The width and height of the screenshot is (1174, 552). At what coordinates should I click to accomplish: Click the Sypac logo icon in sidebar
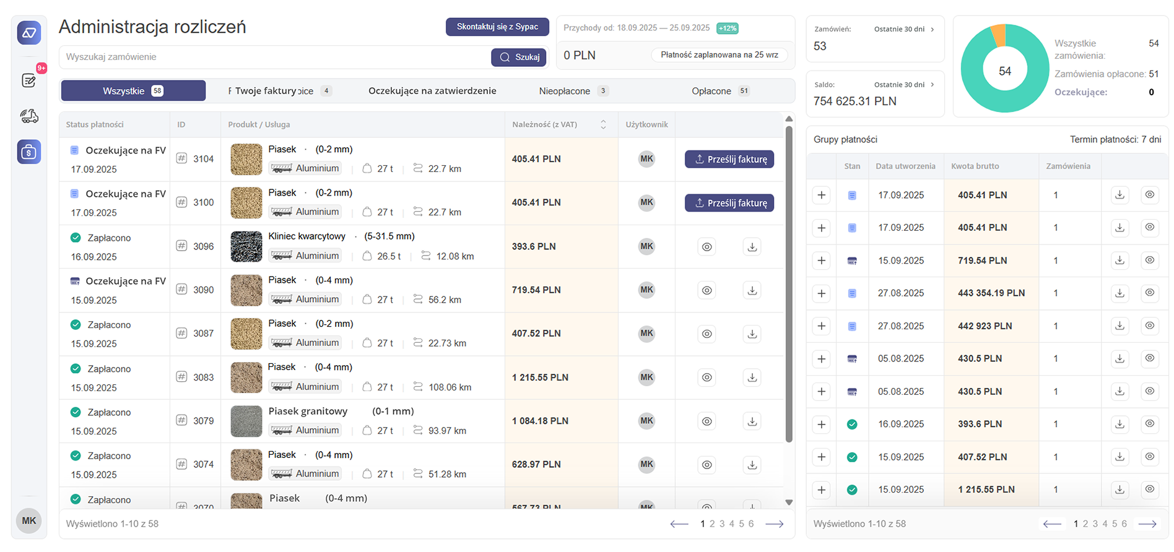(29, 33)
